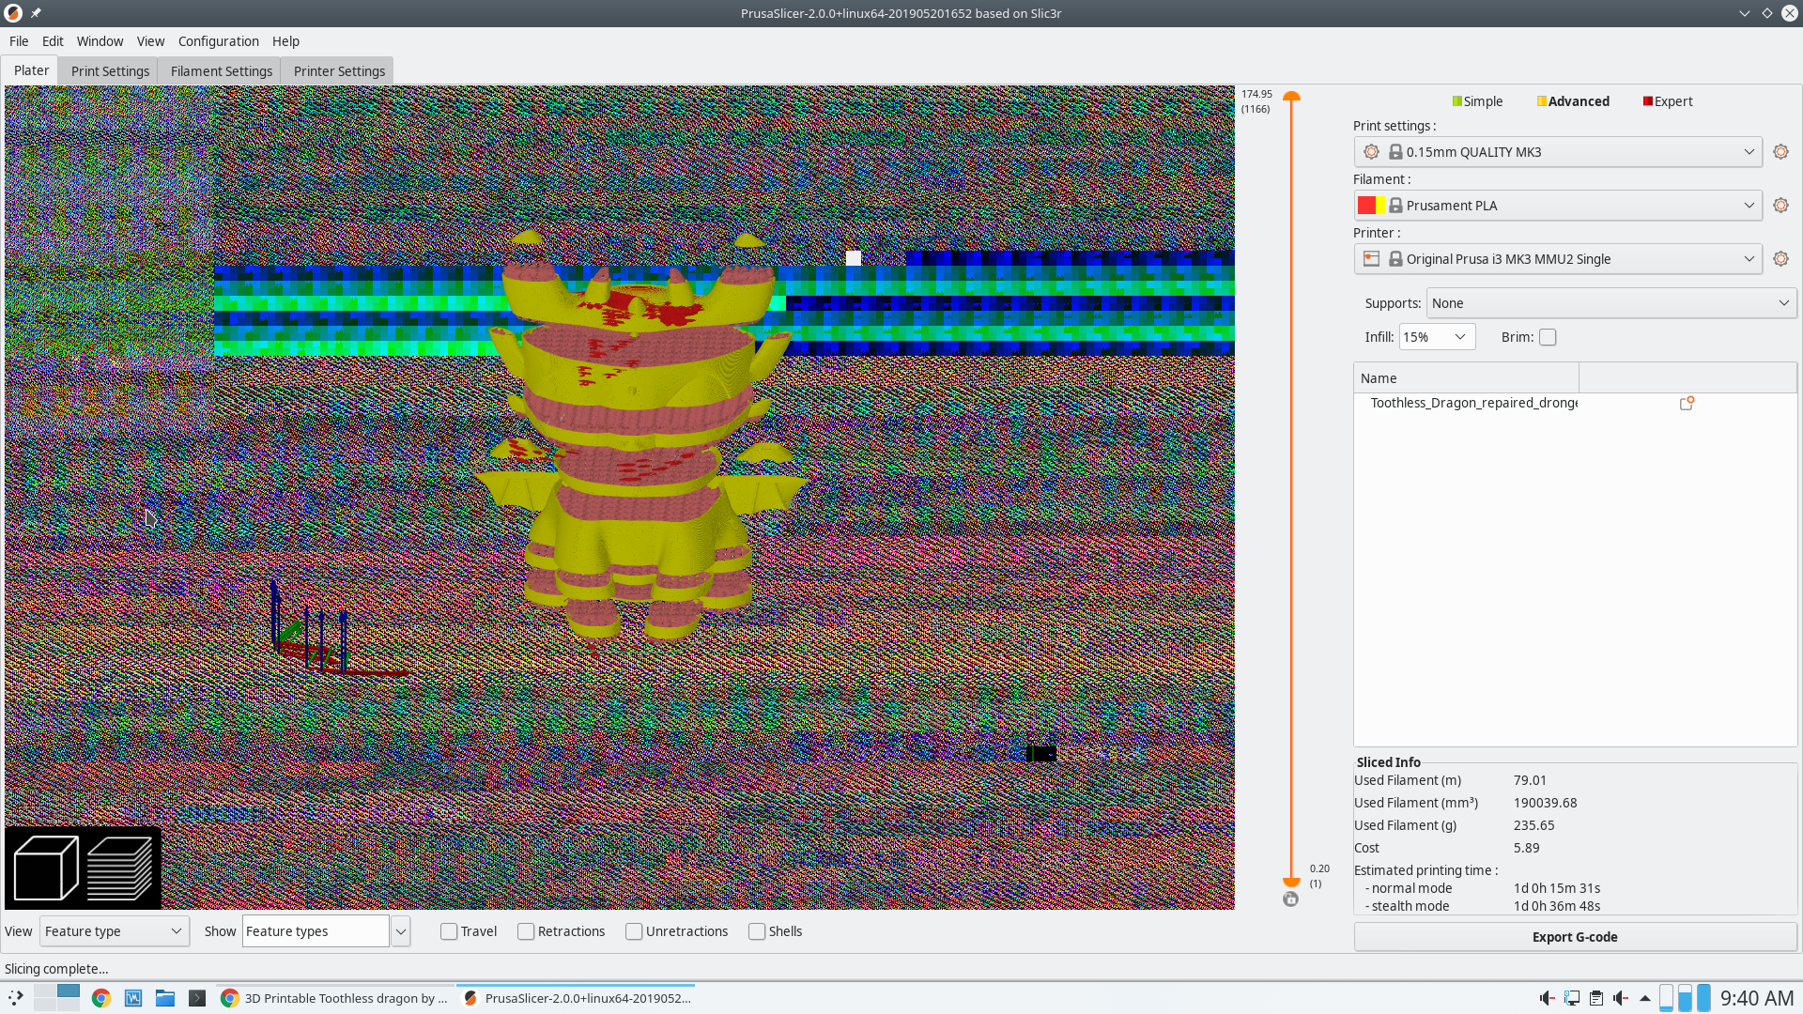Viewport: 1803px width, 1014px height.
Task: Open muted volume icon beside tray arrow
Action: coord(1621,998)
